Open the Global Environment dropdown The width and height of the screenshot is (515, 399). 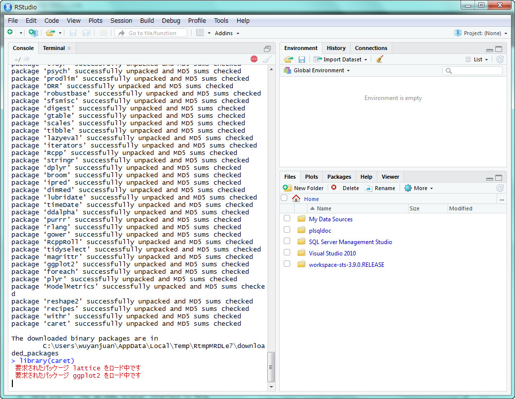pos(317,70)
